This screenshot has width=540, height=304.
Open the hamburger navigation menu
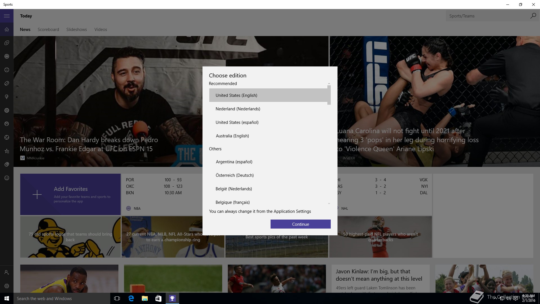[x=7, y=16]
